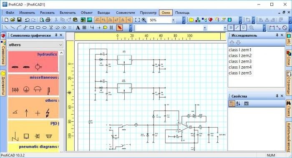The width and height of the screenshot is (292, 158).
Task: Choose the hydraulics symbol group
Action: pos(33,62)
